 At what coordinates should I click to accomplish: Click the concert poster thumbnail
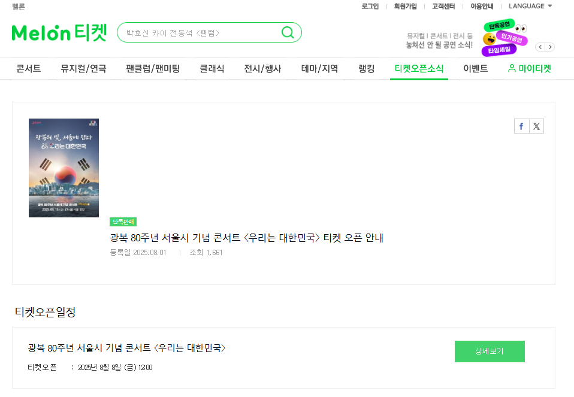pyautogui.click(x=62, y=168)
